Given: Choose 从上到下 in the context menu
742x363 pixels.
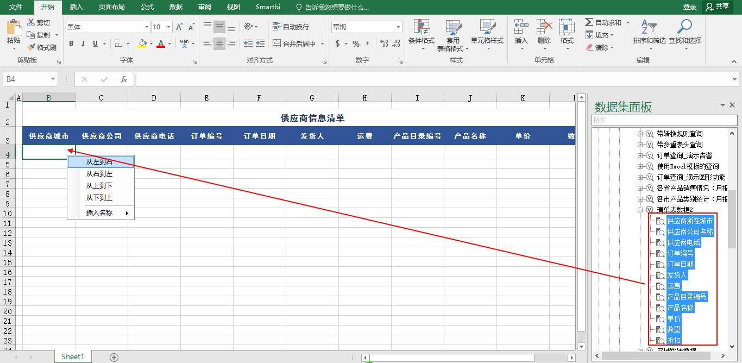Looking at the screenshot, I should [99, 186].
